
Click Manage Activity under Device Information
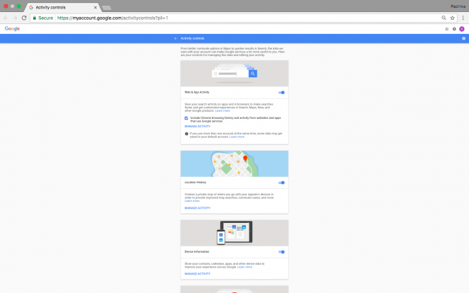[198, 274]
